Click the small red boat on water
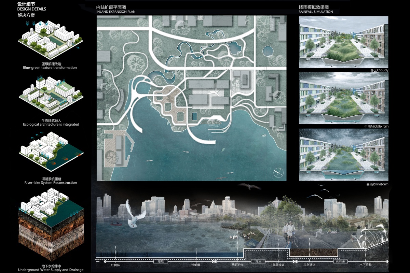Image resolution: width=410 pixels, height=273 pixels. click(x=115, y=224)
